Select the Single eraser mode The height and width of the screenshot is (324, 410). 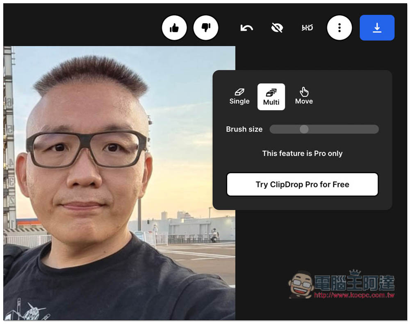pos(239,97)
